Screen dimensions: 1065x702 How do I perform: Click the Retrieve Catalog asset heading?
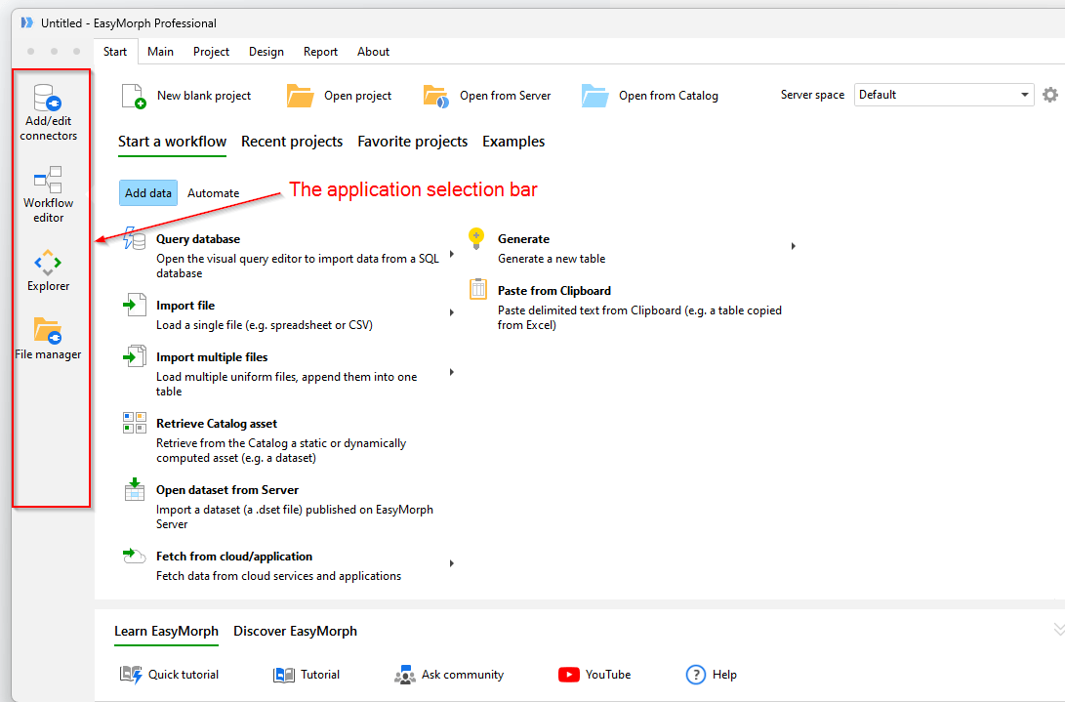pos(217,424)
